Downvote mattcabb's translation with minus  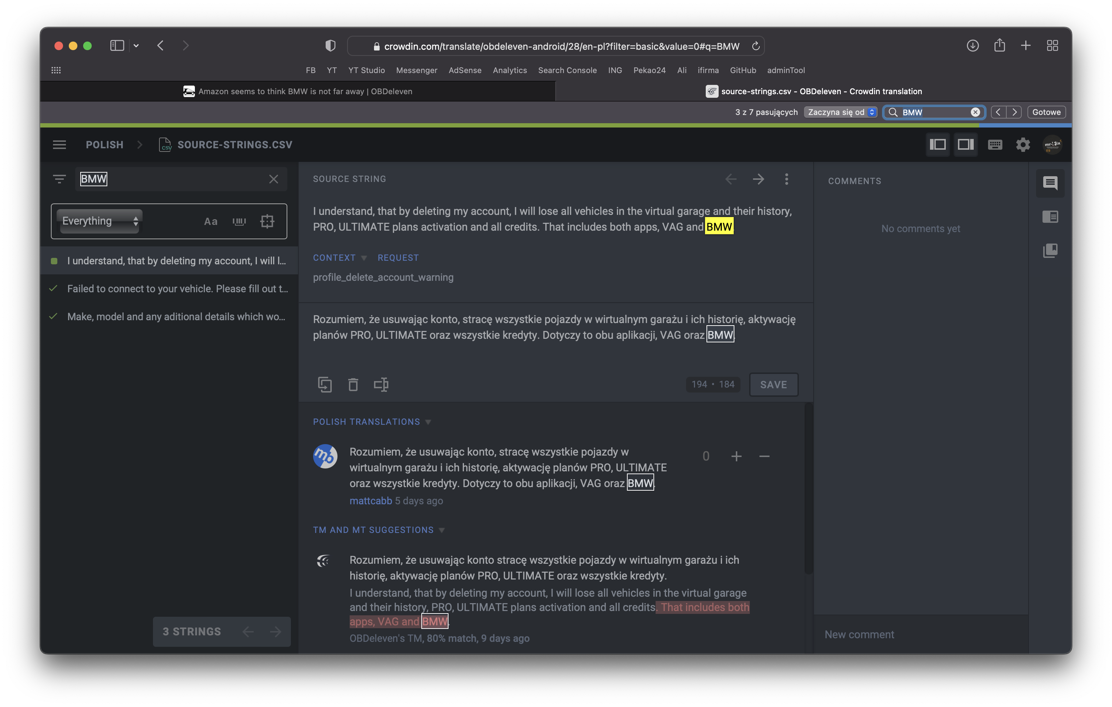[x=764, y=456]
